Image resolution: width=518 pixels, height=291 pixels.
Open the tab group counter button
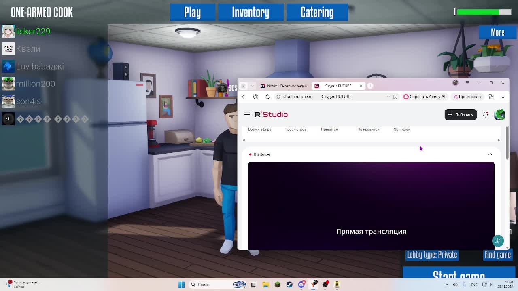click(x=243, y=86)
